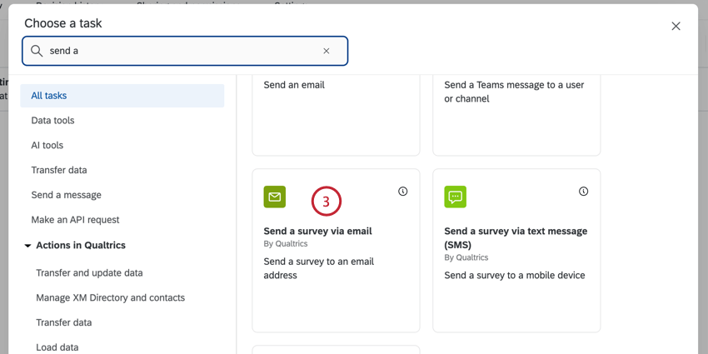Select the AI tools category
This screenshot has width=708, height=354.
pos(47,145)
